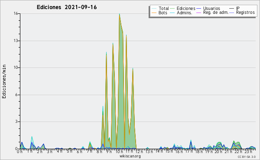Click the 13 value on the vertical axis
260x160 pixels.
click(16, 41)
